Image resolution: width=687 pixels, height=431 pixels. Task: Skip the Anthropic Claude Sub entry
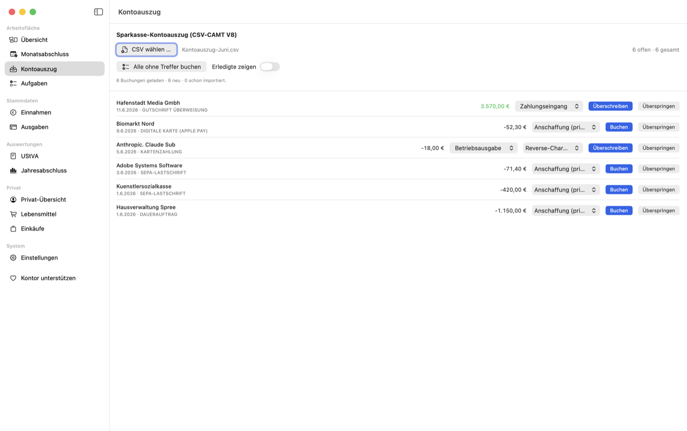click(659, 148)
